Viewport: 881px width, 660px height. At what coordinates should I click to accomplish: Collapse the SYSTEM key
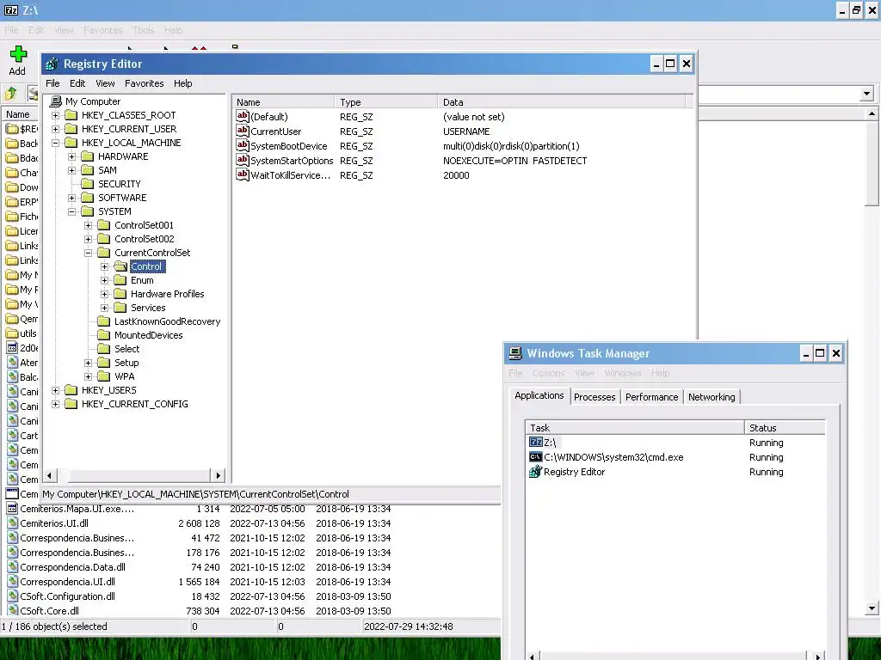click(x=72, y=211)
